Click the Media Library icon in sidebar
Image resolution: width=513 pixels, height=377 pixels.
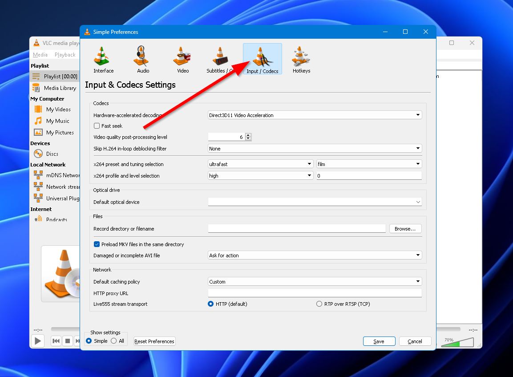(36, 88)
